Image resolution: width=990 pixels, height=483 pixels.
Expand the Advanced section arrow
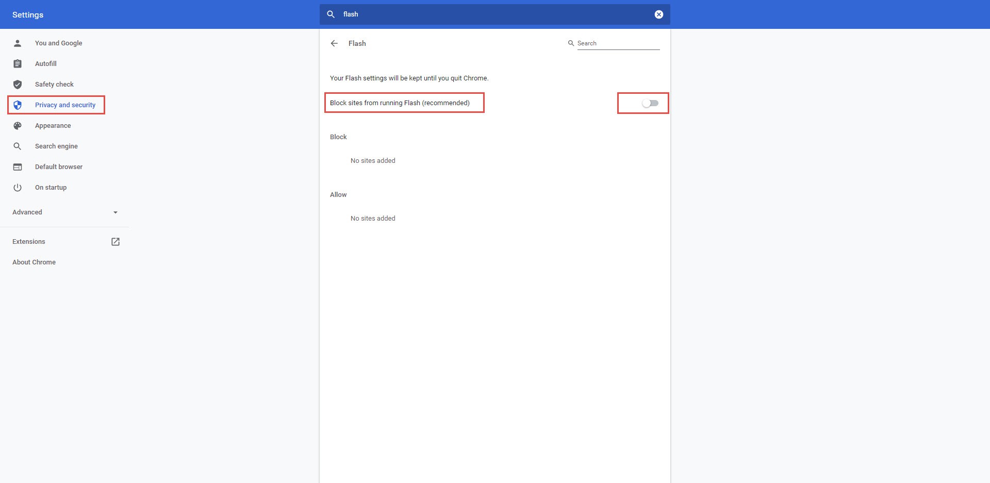115,212
